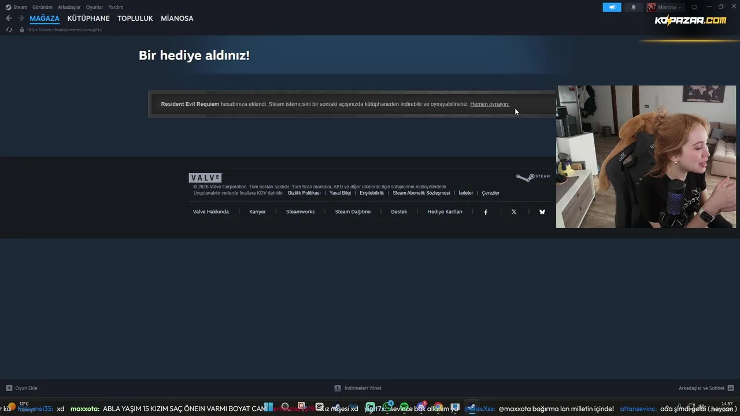Click the Mianosa profile avatar
Viewport: 740px width, 416px height.
tap(652, 7)
